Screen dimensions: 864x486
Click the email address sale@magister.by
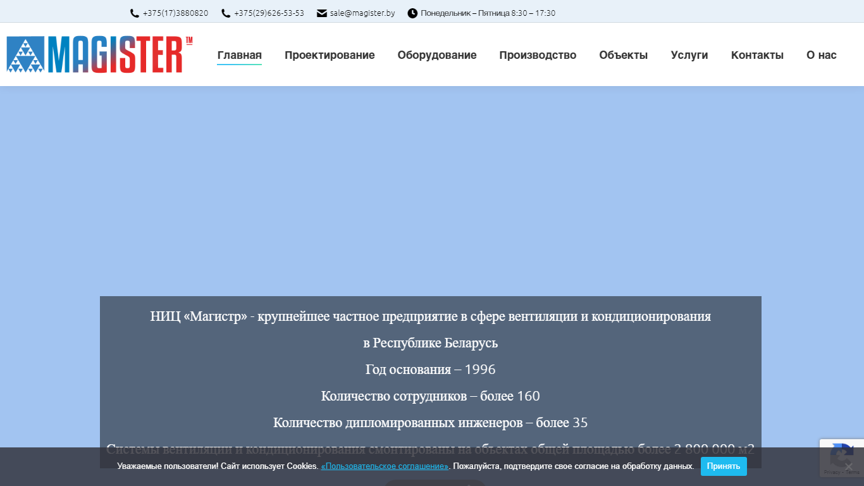click(x=362, y=13)
